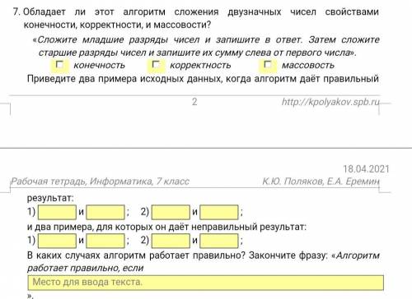Click the word 'результат:'

(50, 198)
